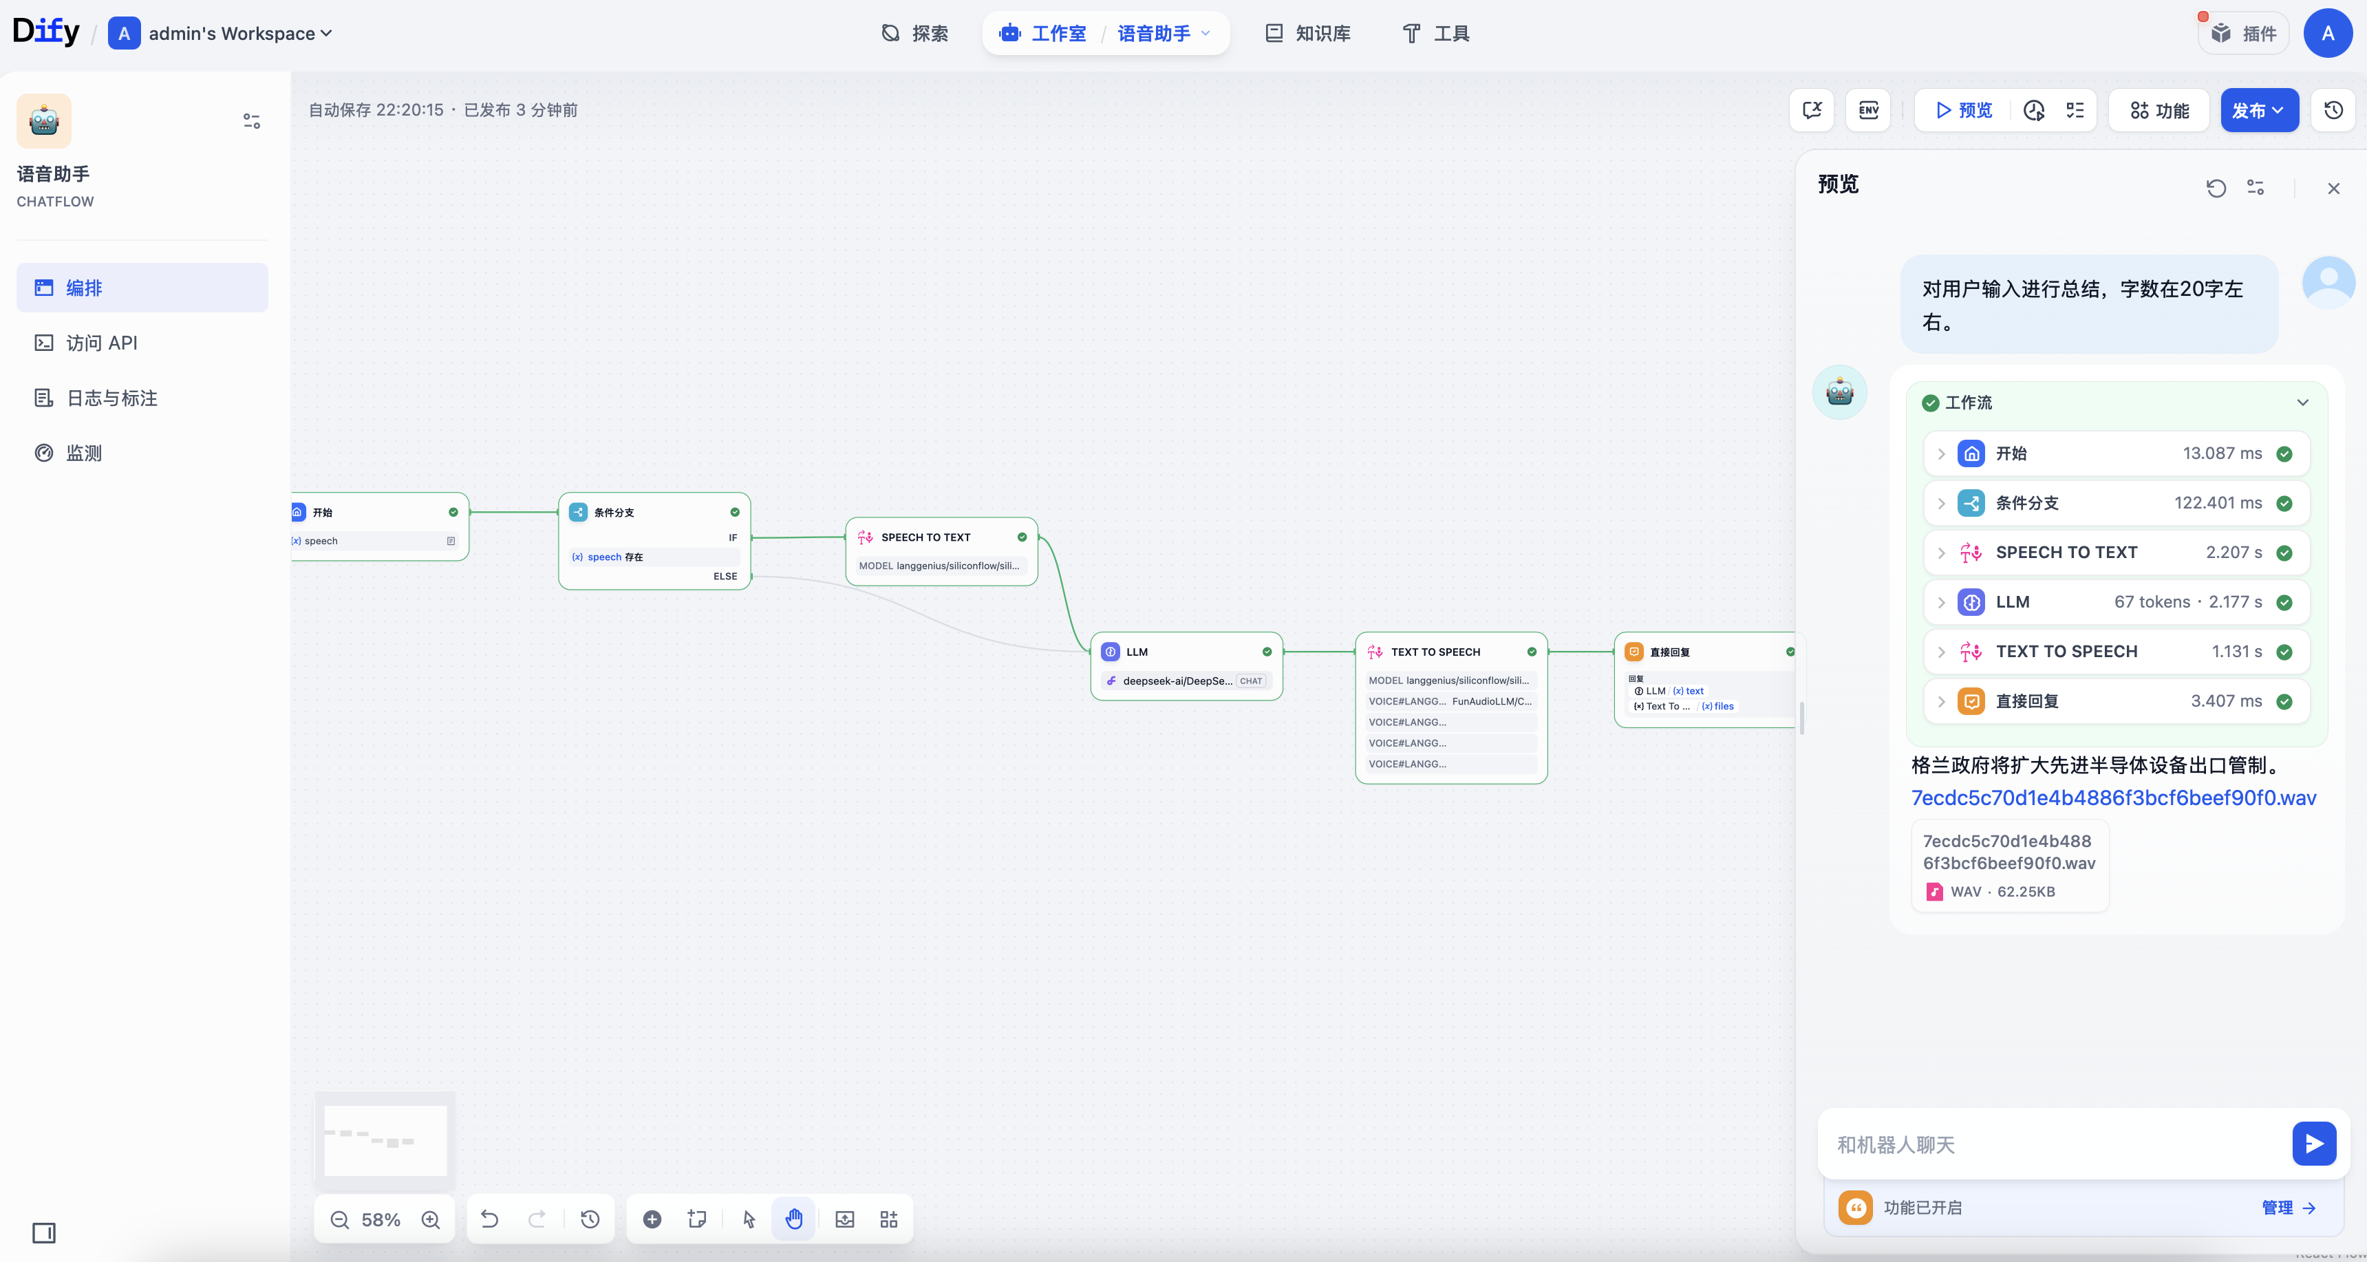This screenshot has width=2367, height=1262.
Task: Toggle hand pan mode in the bottom toolbar
Action: click(794, 1220)
